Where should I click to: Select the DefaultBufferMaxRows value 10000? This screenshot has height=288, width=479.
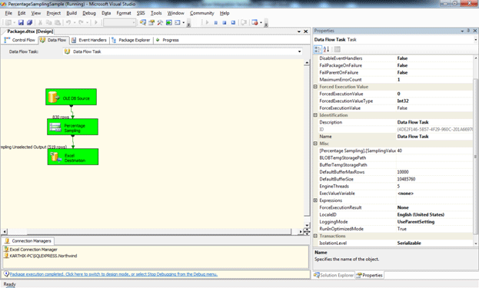click(x=434, y=172)
